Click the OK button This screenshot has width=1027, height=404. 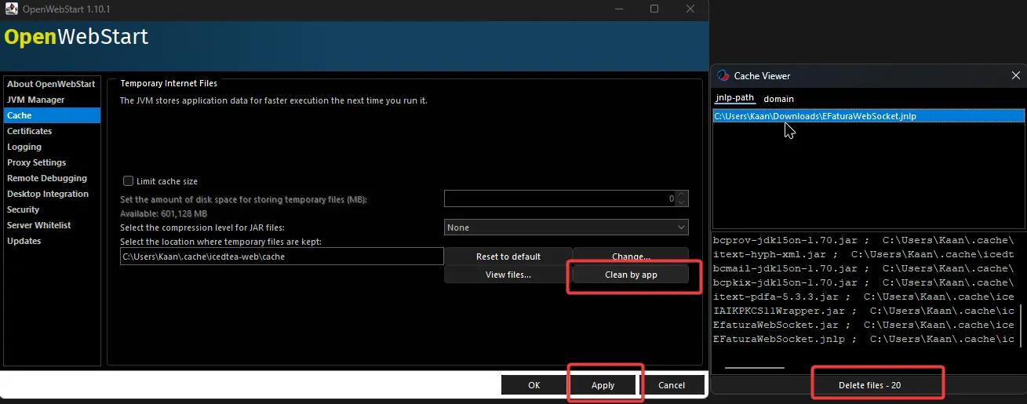[534, 385]
